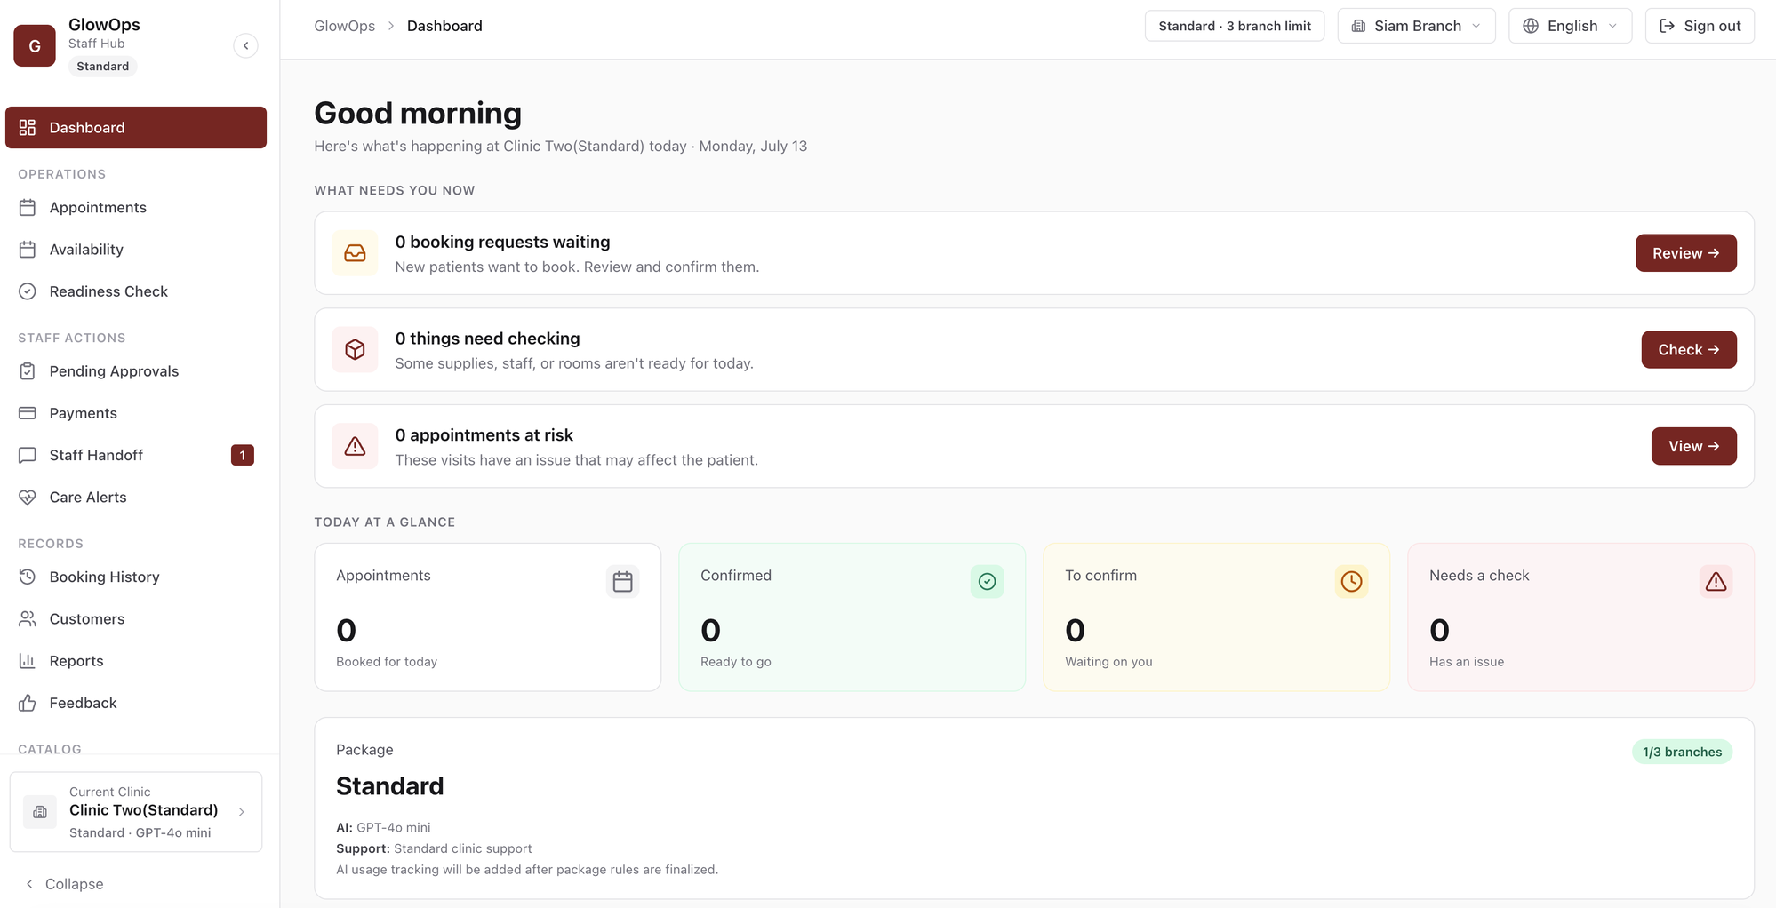Go to Customers list
Screen dimensions: 1776x908
pos(136,618)
